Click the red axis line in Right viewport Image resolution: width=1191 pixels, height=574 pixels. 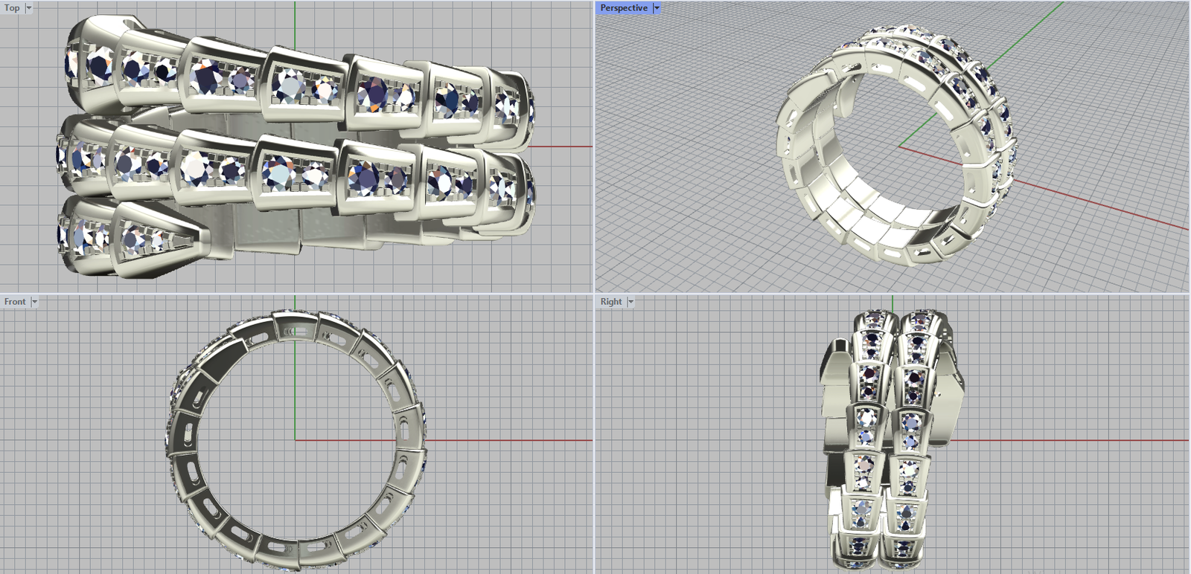click(1079, 440)
